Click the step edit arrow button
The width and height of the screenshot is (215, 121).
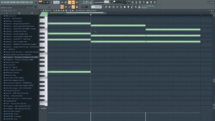tap(66, 7)
